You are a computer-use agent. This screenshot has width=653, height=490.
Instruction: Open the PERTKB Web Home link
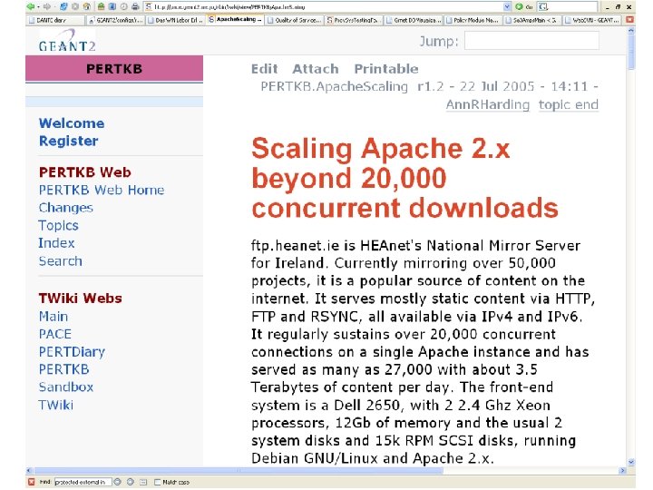point(102,190)
